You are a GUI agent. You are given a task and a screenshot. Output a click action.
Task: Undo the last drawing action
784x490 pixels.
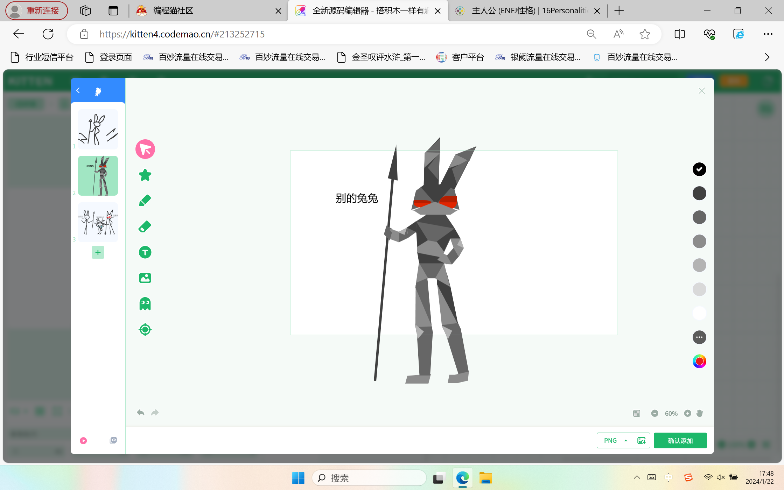(x=141, y=413)
